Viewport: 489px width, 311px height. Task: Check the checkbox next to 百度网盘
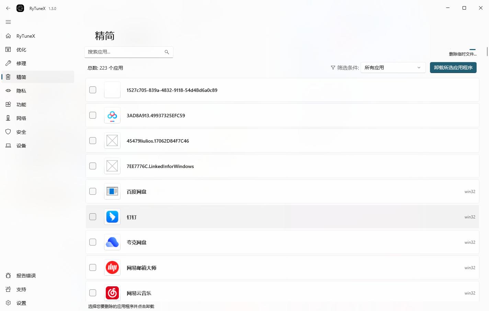[92, 191]
